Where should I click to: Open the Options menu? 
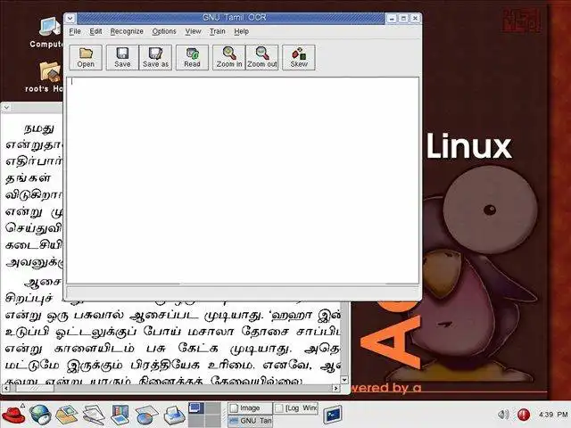coord(164,31)
